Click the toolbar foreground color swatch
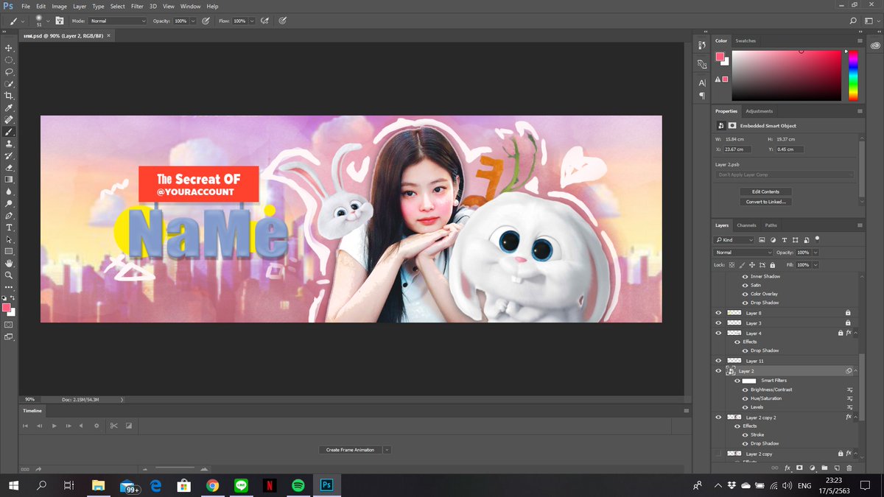Image resolution: width=884 pixels, height=497 pixels. pos(7,307)
